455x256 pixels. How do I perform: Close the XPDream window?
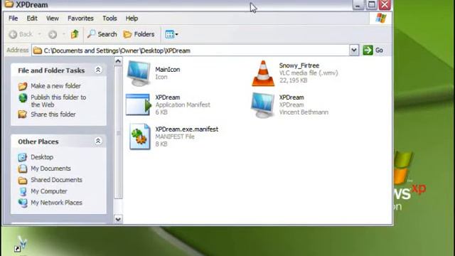pos(385,5)
